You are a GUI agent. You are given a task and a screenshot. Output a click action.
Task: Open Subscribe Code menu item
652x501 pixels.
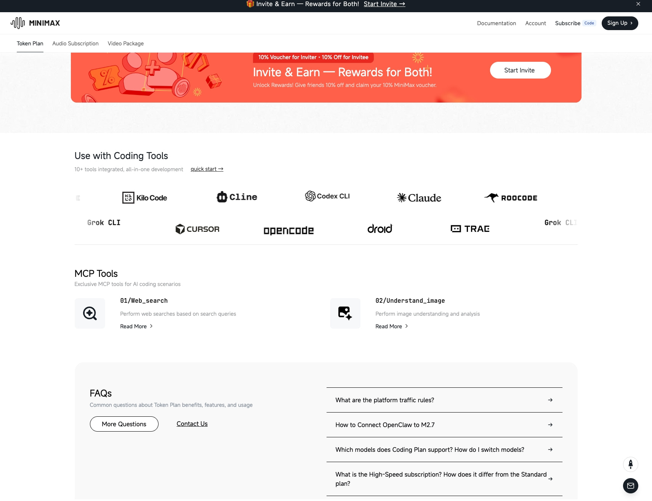[x=575, y=23]
